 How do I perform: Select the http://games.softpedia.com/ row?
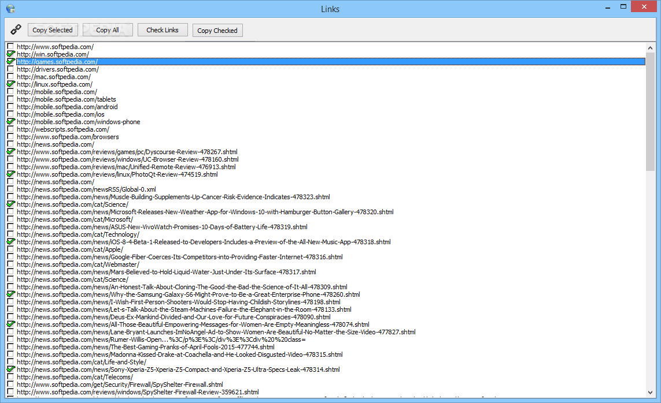[331, 62]
